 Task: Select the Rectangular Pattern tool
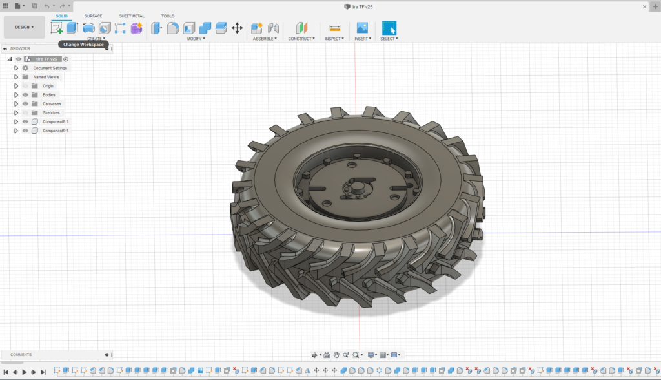120,28
